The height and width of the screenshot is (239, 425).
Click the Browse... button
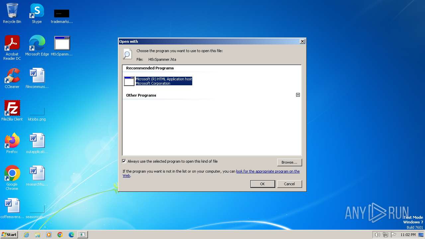pyautogui.click(x=289, y=162)
